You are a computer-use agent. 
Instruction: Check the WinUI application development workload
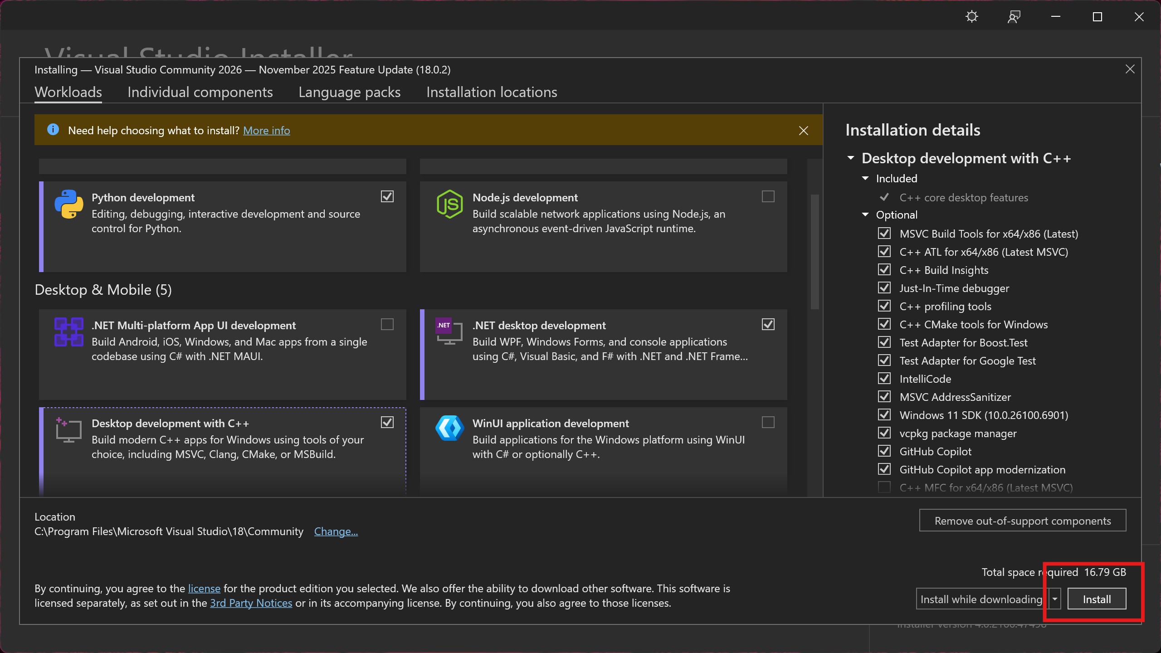coord(768,422)
